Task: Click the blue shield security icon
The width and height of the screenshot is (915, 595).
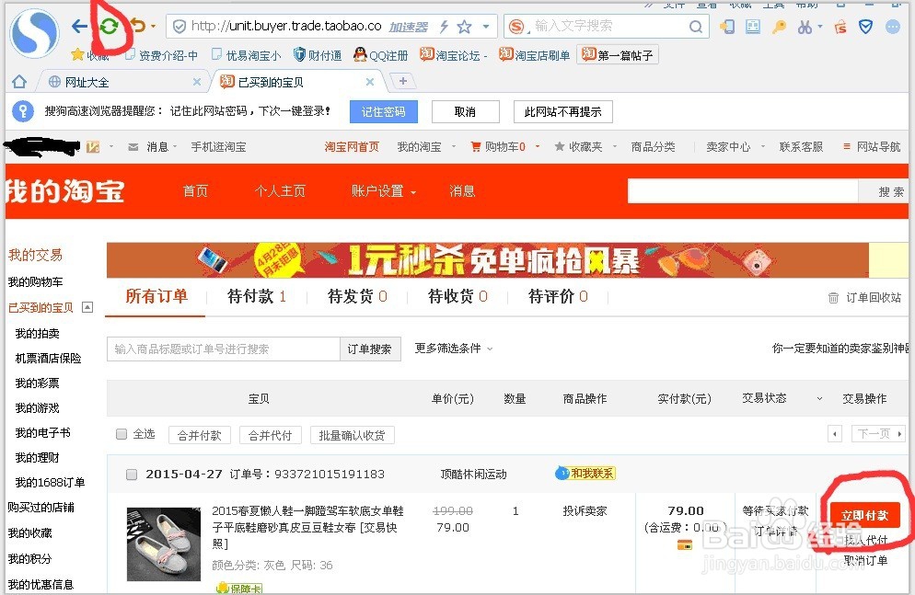Action: click(865, 27)
